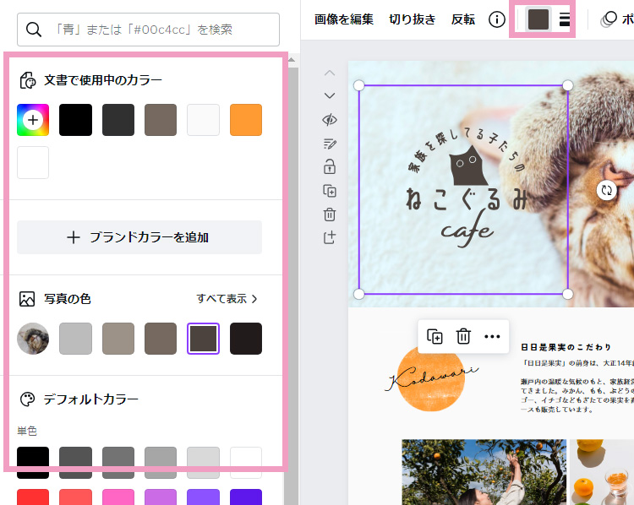Select the white swatch in second row
Viewport: 634px width, 505px height.
[x=33, y=162]
